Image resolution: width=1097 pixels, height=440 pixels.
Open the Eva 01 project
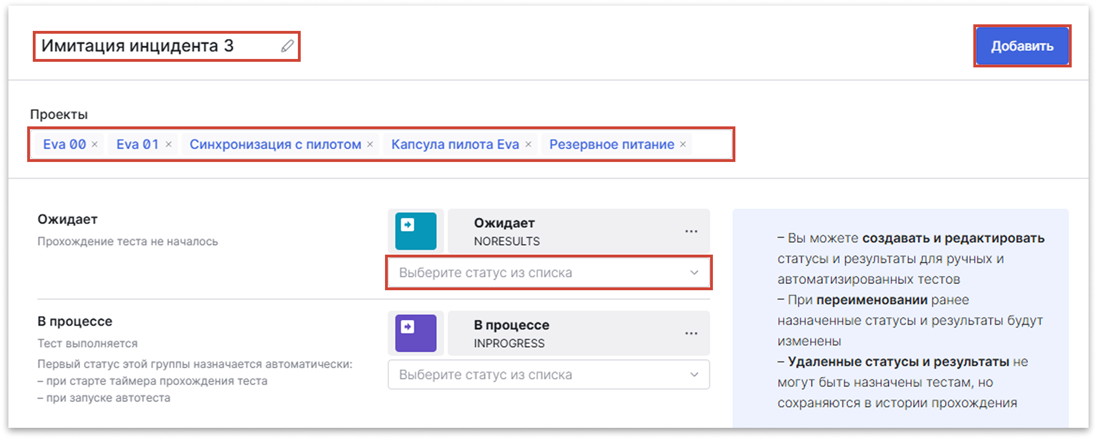pos(136,144)
